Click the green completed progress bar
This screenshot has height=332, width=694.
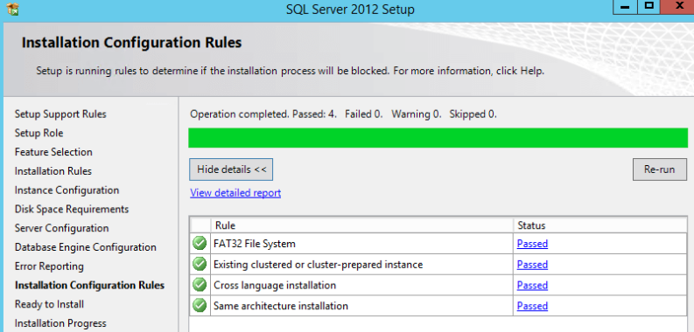tap(438, 138)
